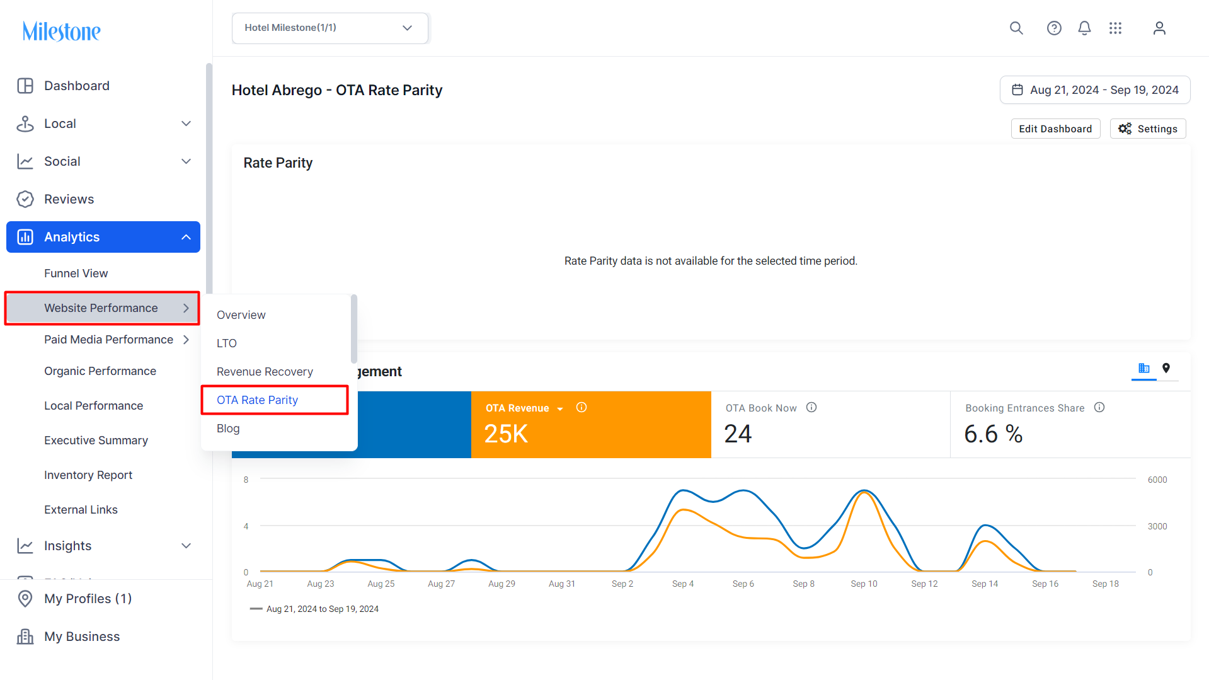Select Revenue Recovery from submenu
The width and height of the screenshot is (1209, 680).
[265, 372]
